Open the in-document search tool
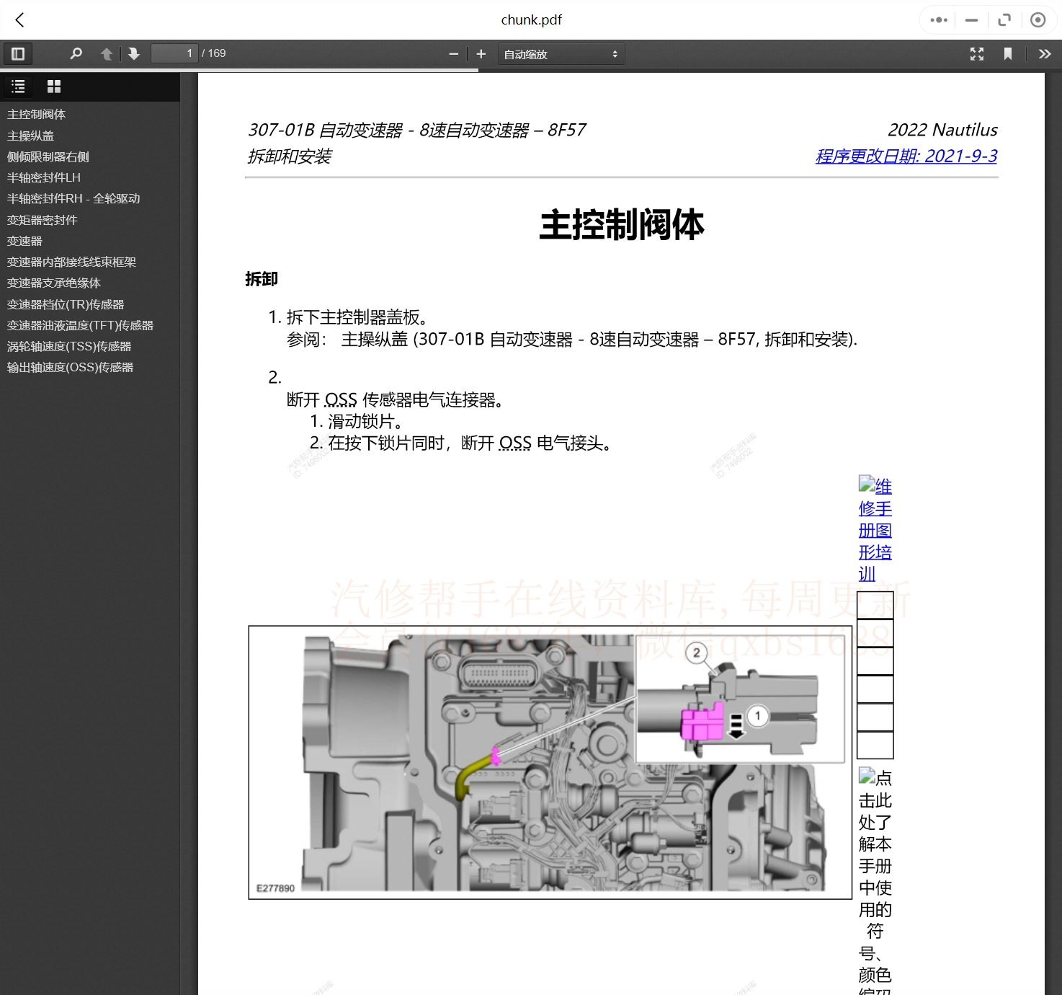Viewport: 1062px width, 995px height. [x=76, y=53]
